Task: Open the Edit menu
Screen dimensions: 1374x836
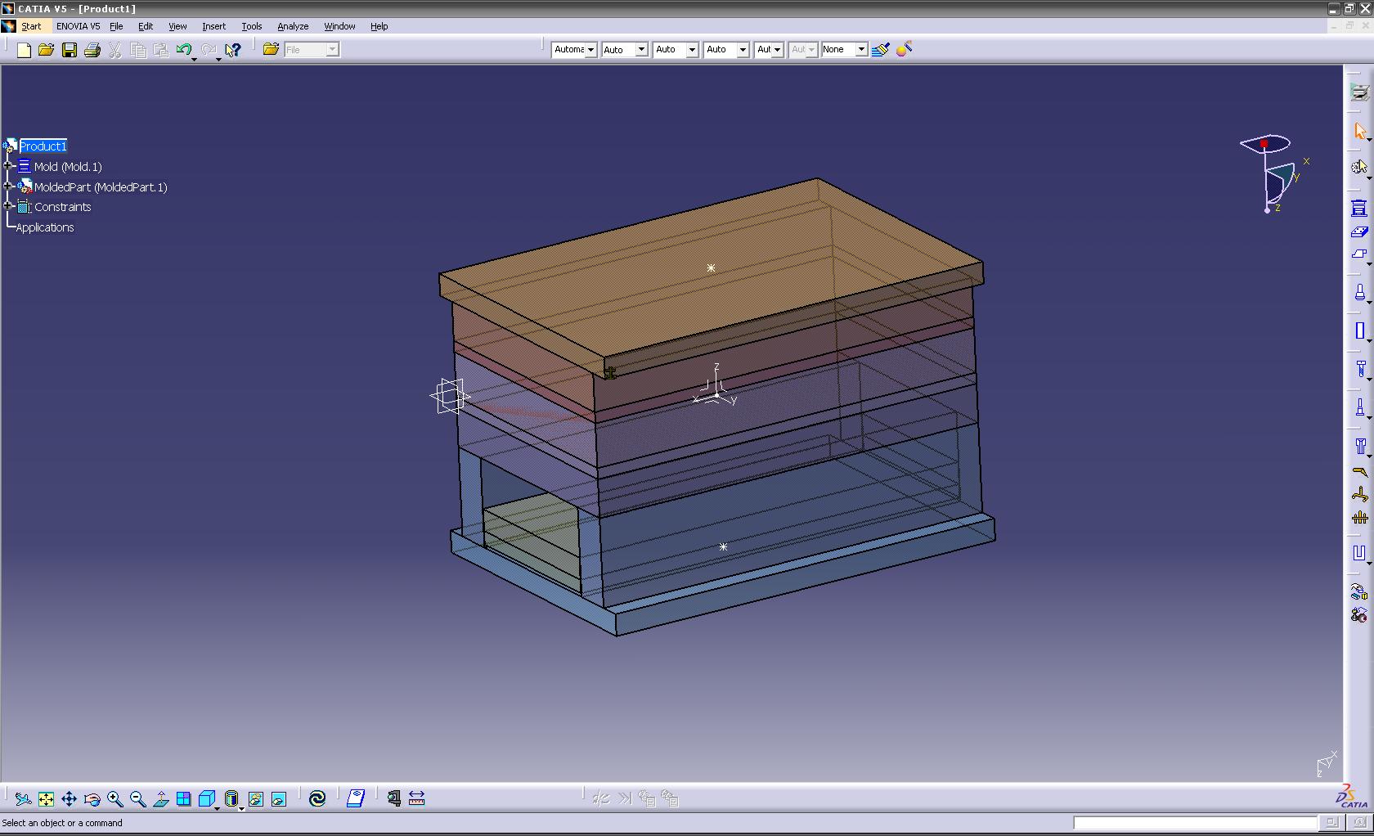Action: click(x=146, y=26)
